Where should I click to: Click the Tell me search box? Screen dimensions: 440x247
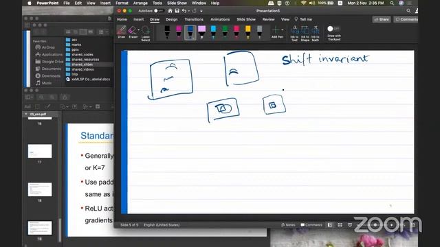[x=303, y=19]
